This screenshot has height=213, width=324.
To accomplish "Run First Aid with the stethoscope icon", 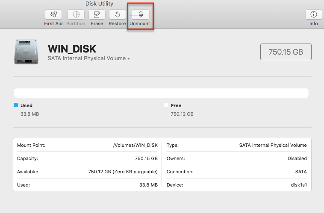I will tap(53, 15).
